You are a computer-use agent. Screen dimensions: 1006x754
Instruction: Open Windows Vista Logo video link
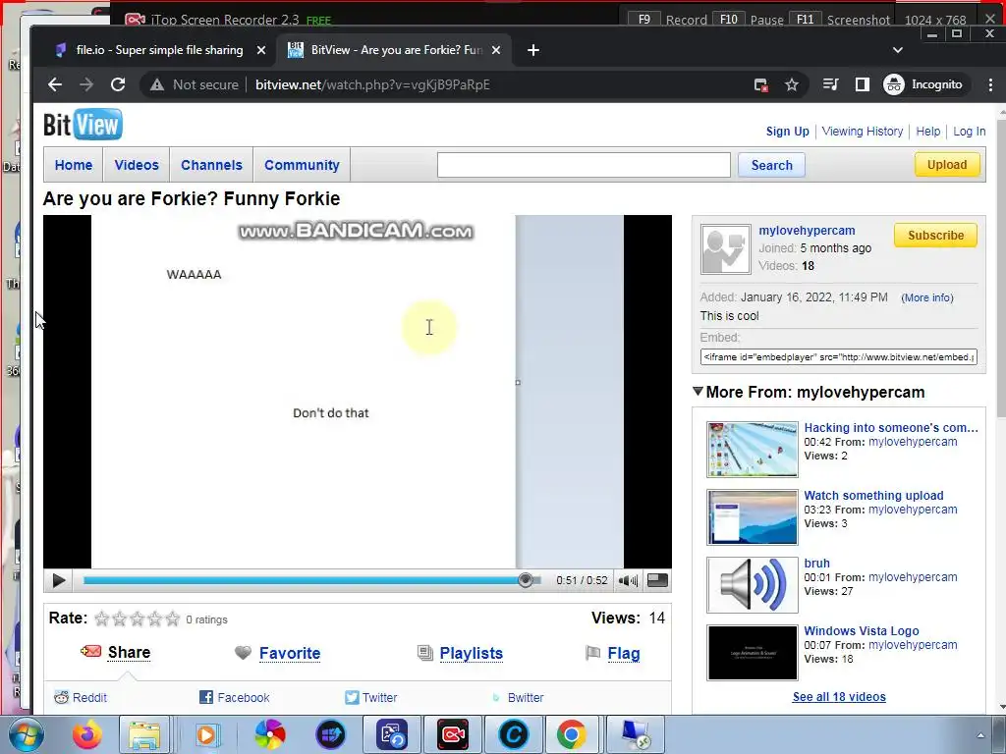pyautogui.click(x=861, y=631)
